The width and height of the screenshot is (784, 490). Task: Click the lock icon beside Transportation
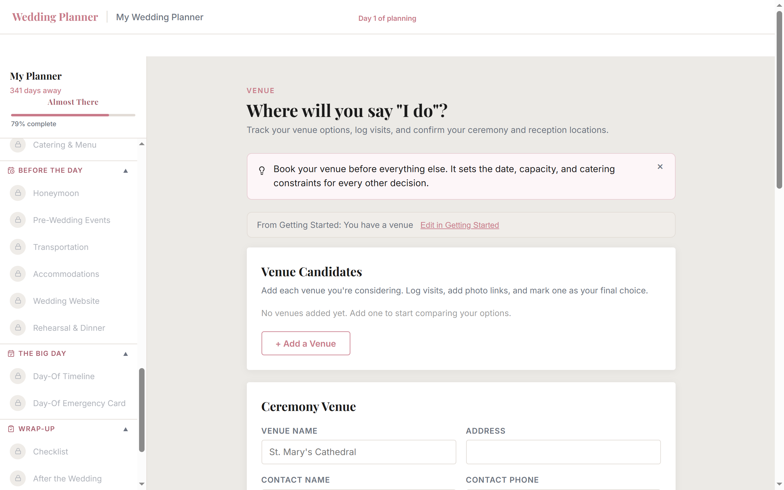tap(18, 247)
